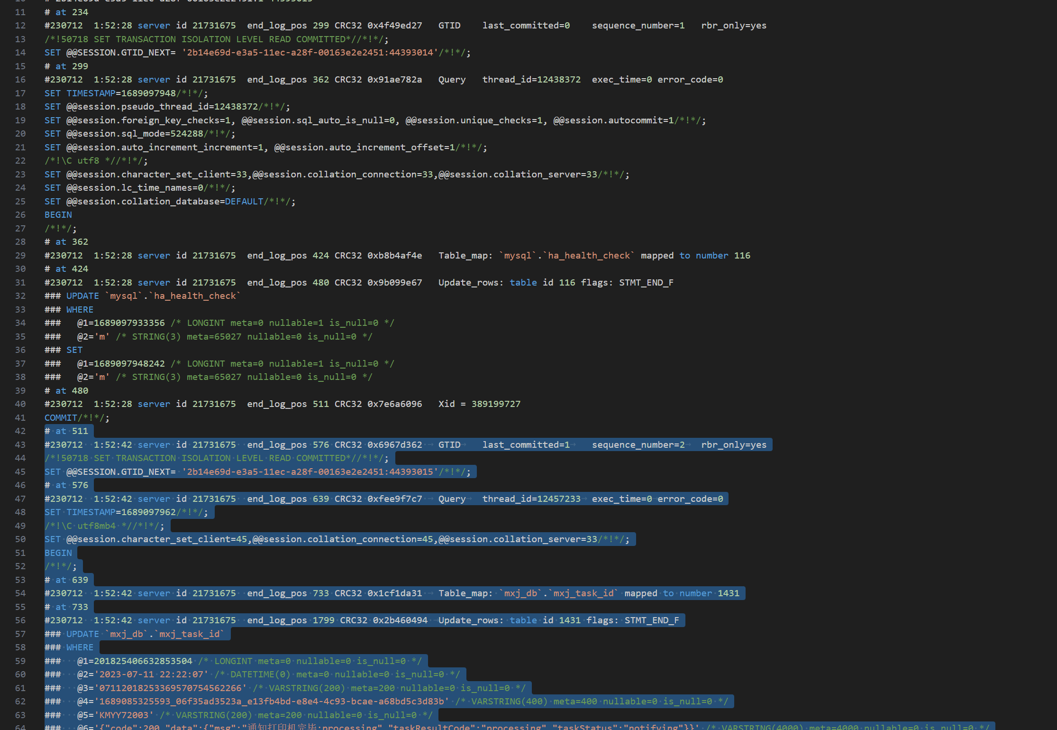This screenshot has width=1057, height=730.
Task: Click 'thread_id=12457233' on line 47
Action: pyautogui.click(x=531, y=499)
